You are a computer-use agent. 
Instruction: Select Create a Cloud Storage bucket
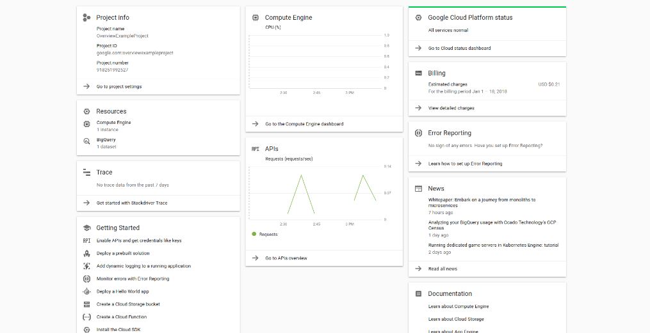[128, 304]
